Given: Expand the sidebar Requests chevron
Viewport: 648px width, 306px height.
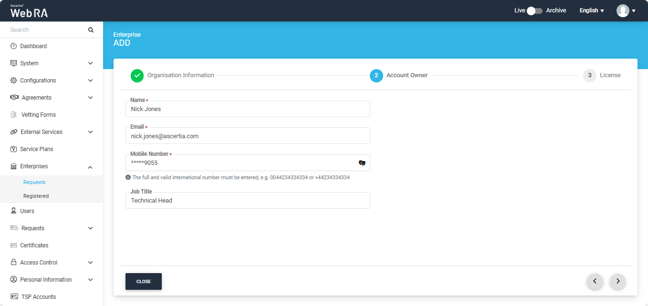Looking at the screenshot, I should pyautogui.click(x=91, y=228).
